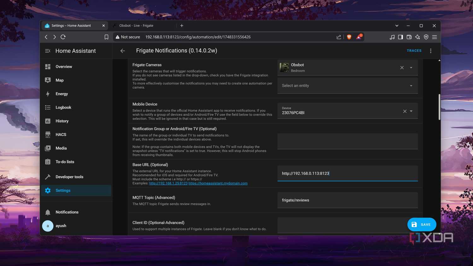Screen dimensions: 473x266
Task: Open the Brave VPN shield icon
Action: [x=426, y=37]
